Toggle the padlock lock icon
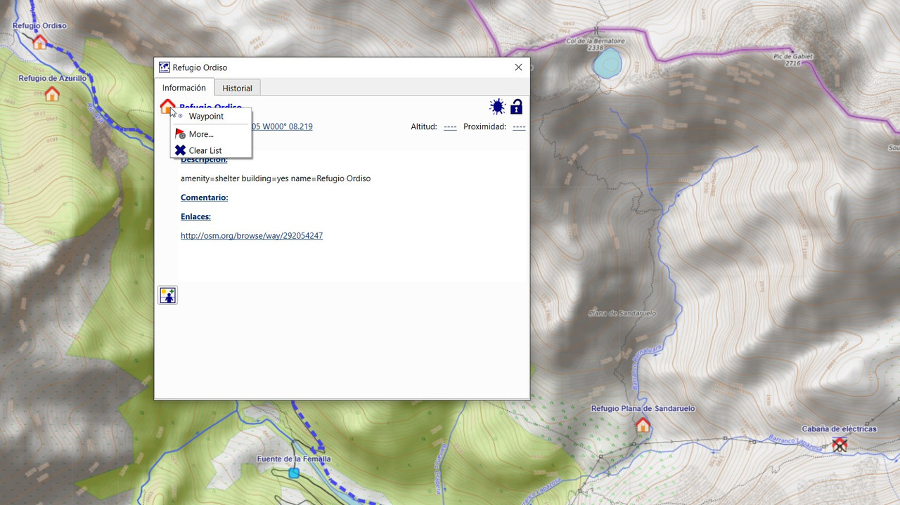The width and height of the screenshot is (900, 505). (516, 107)
